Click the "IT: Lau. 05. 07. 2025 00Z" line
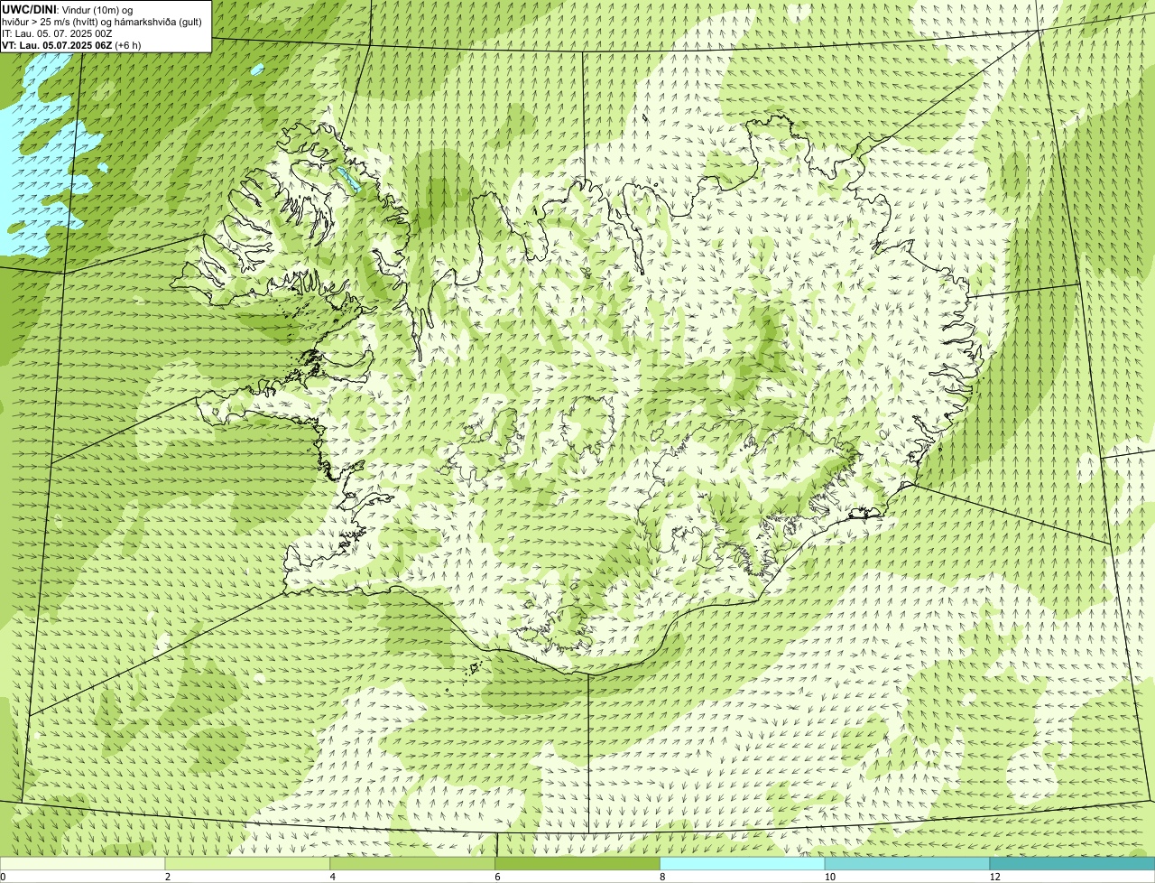Image resolution: width=1155 pixels, height=883 pixels. point(57,33)
